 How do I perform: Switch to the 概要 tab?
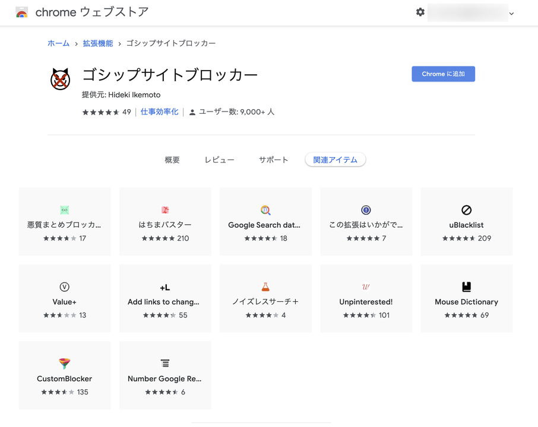point(172,160)
